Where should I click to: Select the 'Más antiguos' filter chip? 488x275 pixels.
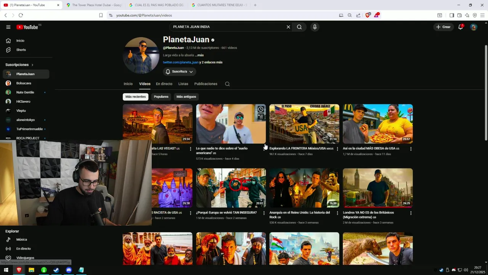point(186,97)
